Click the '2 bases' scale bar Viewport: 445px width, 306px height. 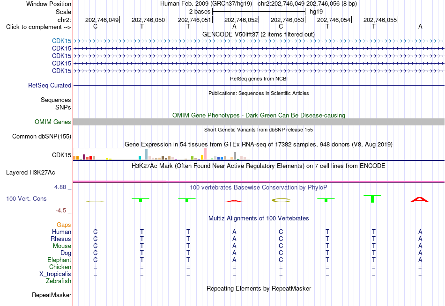point(259,12)
